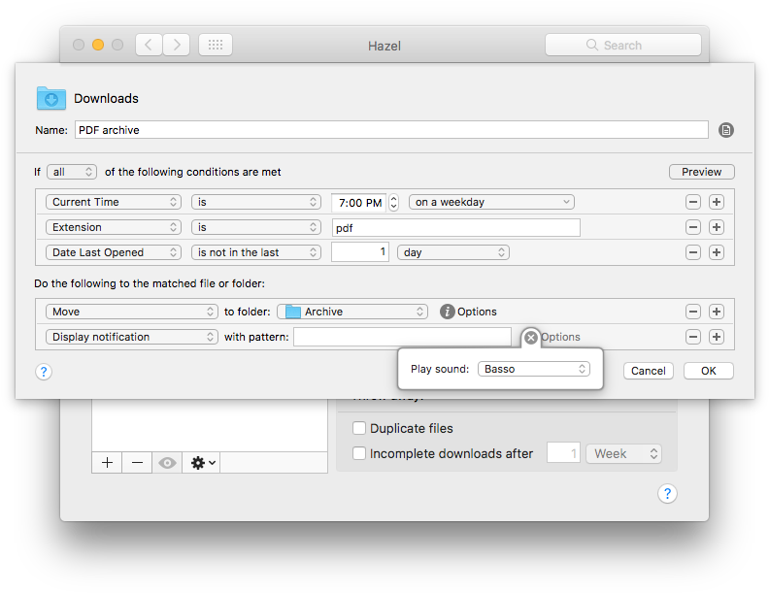Adjust the 7:00 PM time stepper
Viewport: 769px width, 593px height.
point(393,202)
